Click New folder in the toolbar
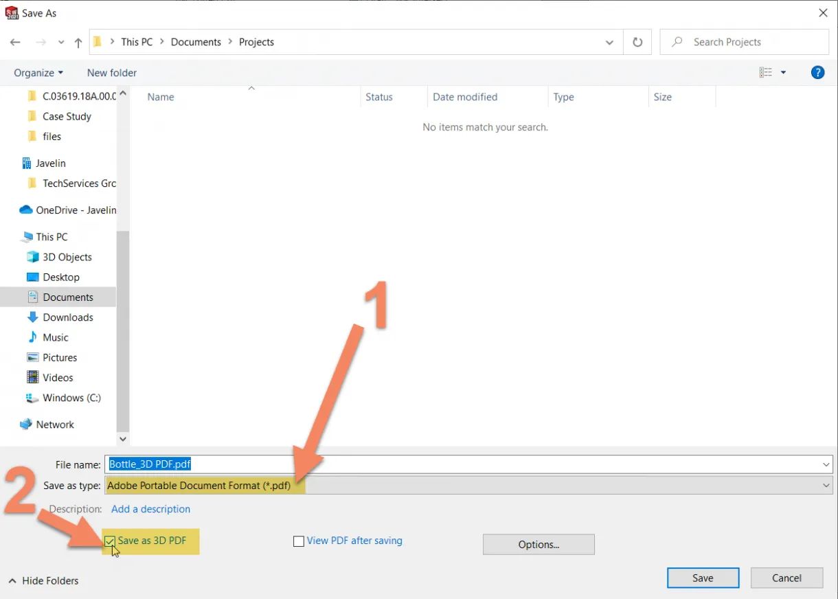 pyautogui.click(x=111, y=72)
